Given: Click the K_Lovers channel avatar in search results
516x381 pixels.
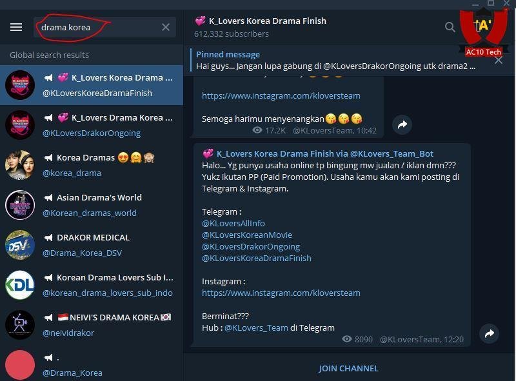Looking at the screenshot, I should click(20, 85).
